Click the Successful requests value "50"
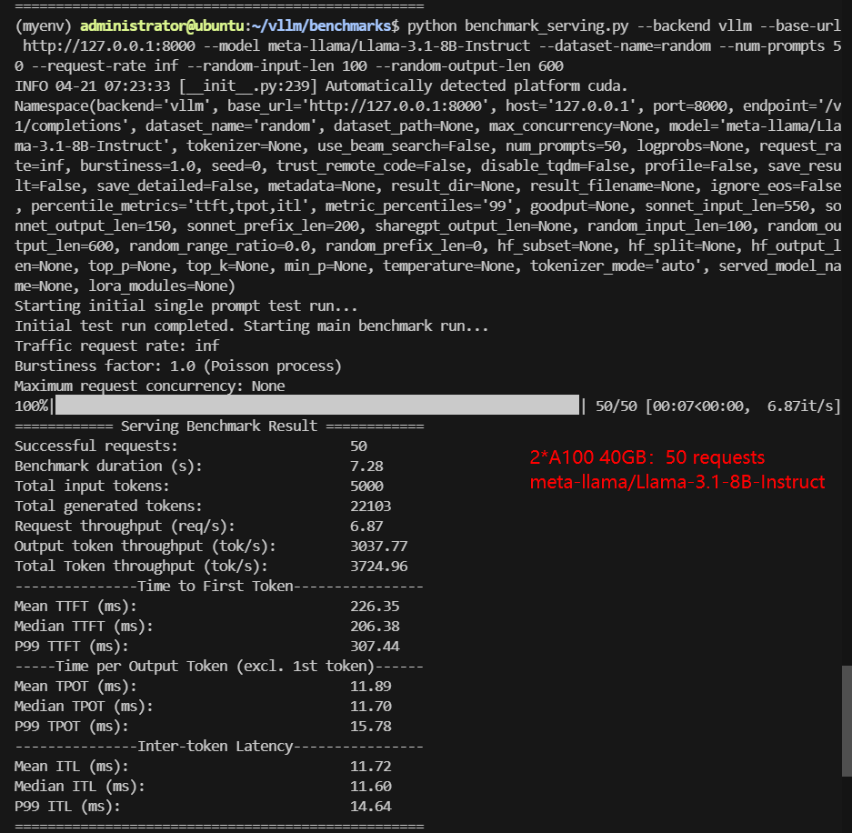Screen dimensions: 852x833 (358, 447)
